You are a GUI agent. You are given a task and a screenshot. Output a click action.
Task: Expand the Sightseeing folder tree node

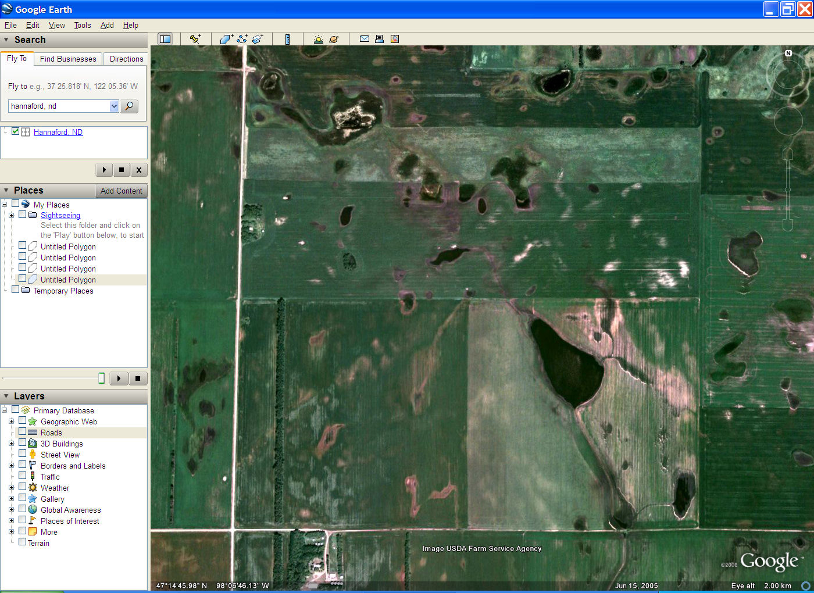click(x=11, y=215)
